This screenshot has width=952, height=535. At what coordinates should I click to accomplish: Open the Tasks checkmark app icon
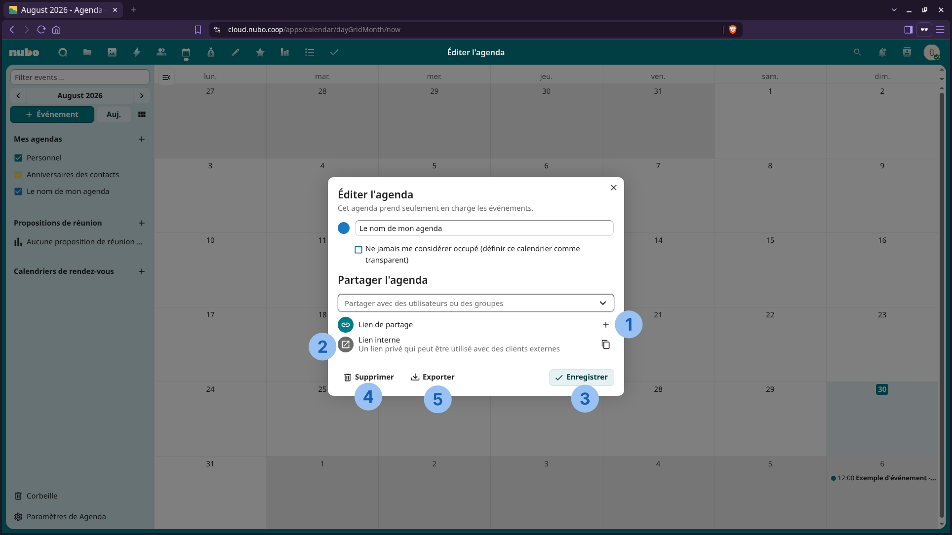coord(334,52)
